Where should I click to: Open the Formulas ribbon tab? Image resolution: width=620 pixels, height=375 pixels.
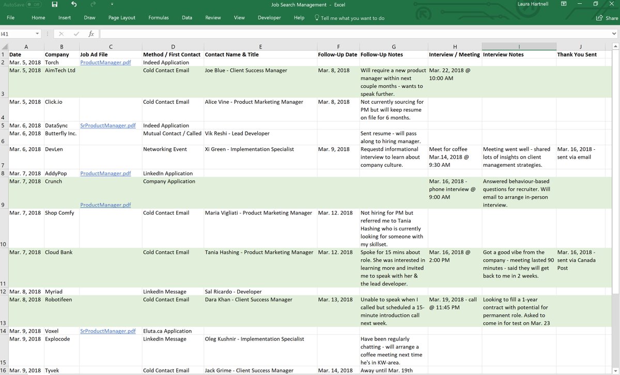point(159,18)
